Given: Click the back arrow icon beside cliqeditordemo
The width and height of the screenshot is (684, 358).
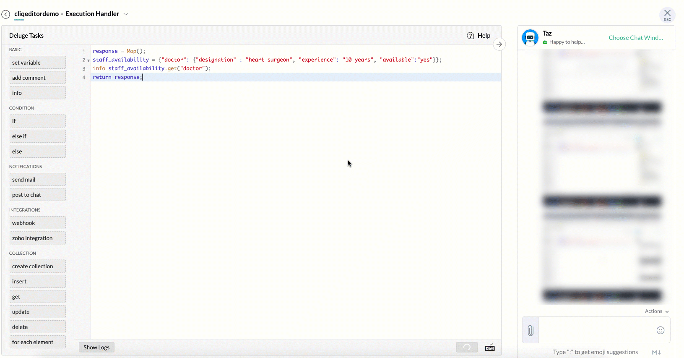Looking at the screenshot, I should pyautogui.click(x=6, y=14).
